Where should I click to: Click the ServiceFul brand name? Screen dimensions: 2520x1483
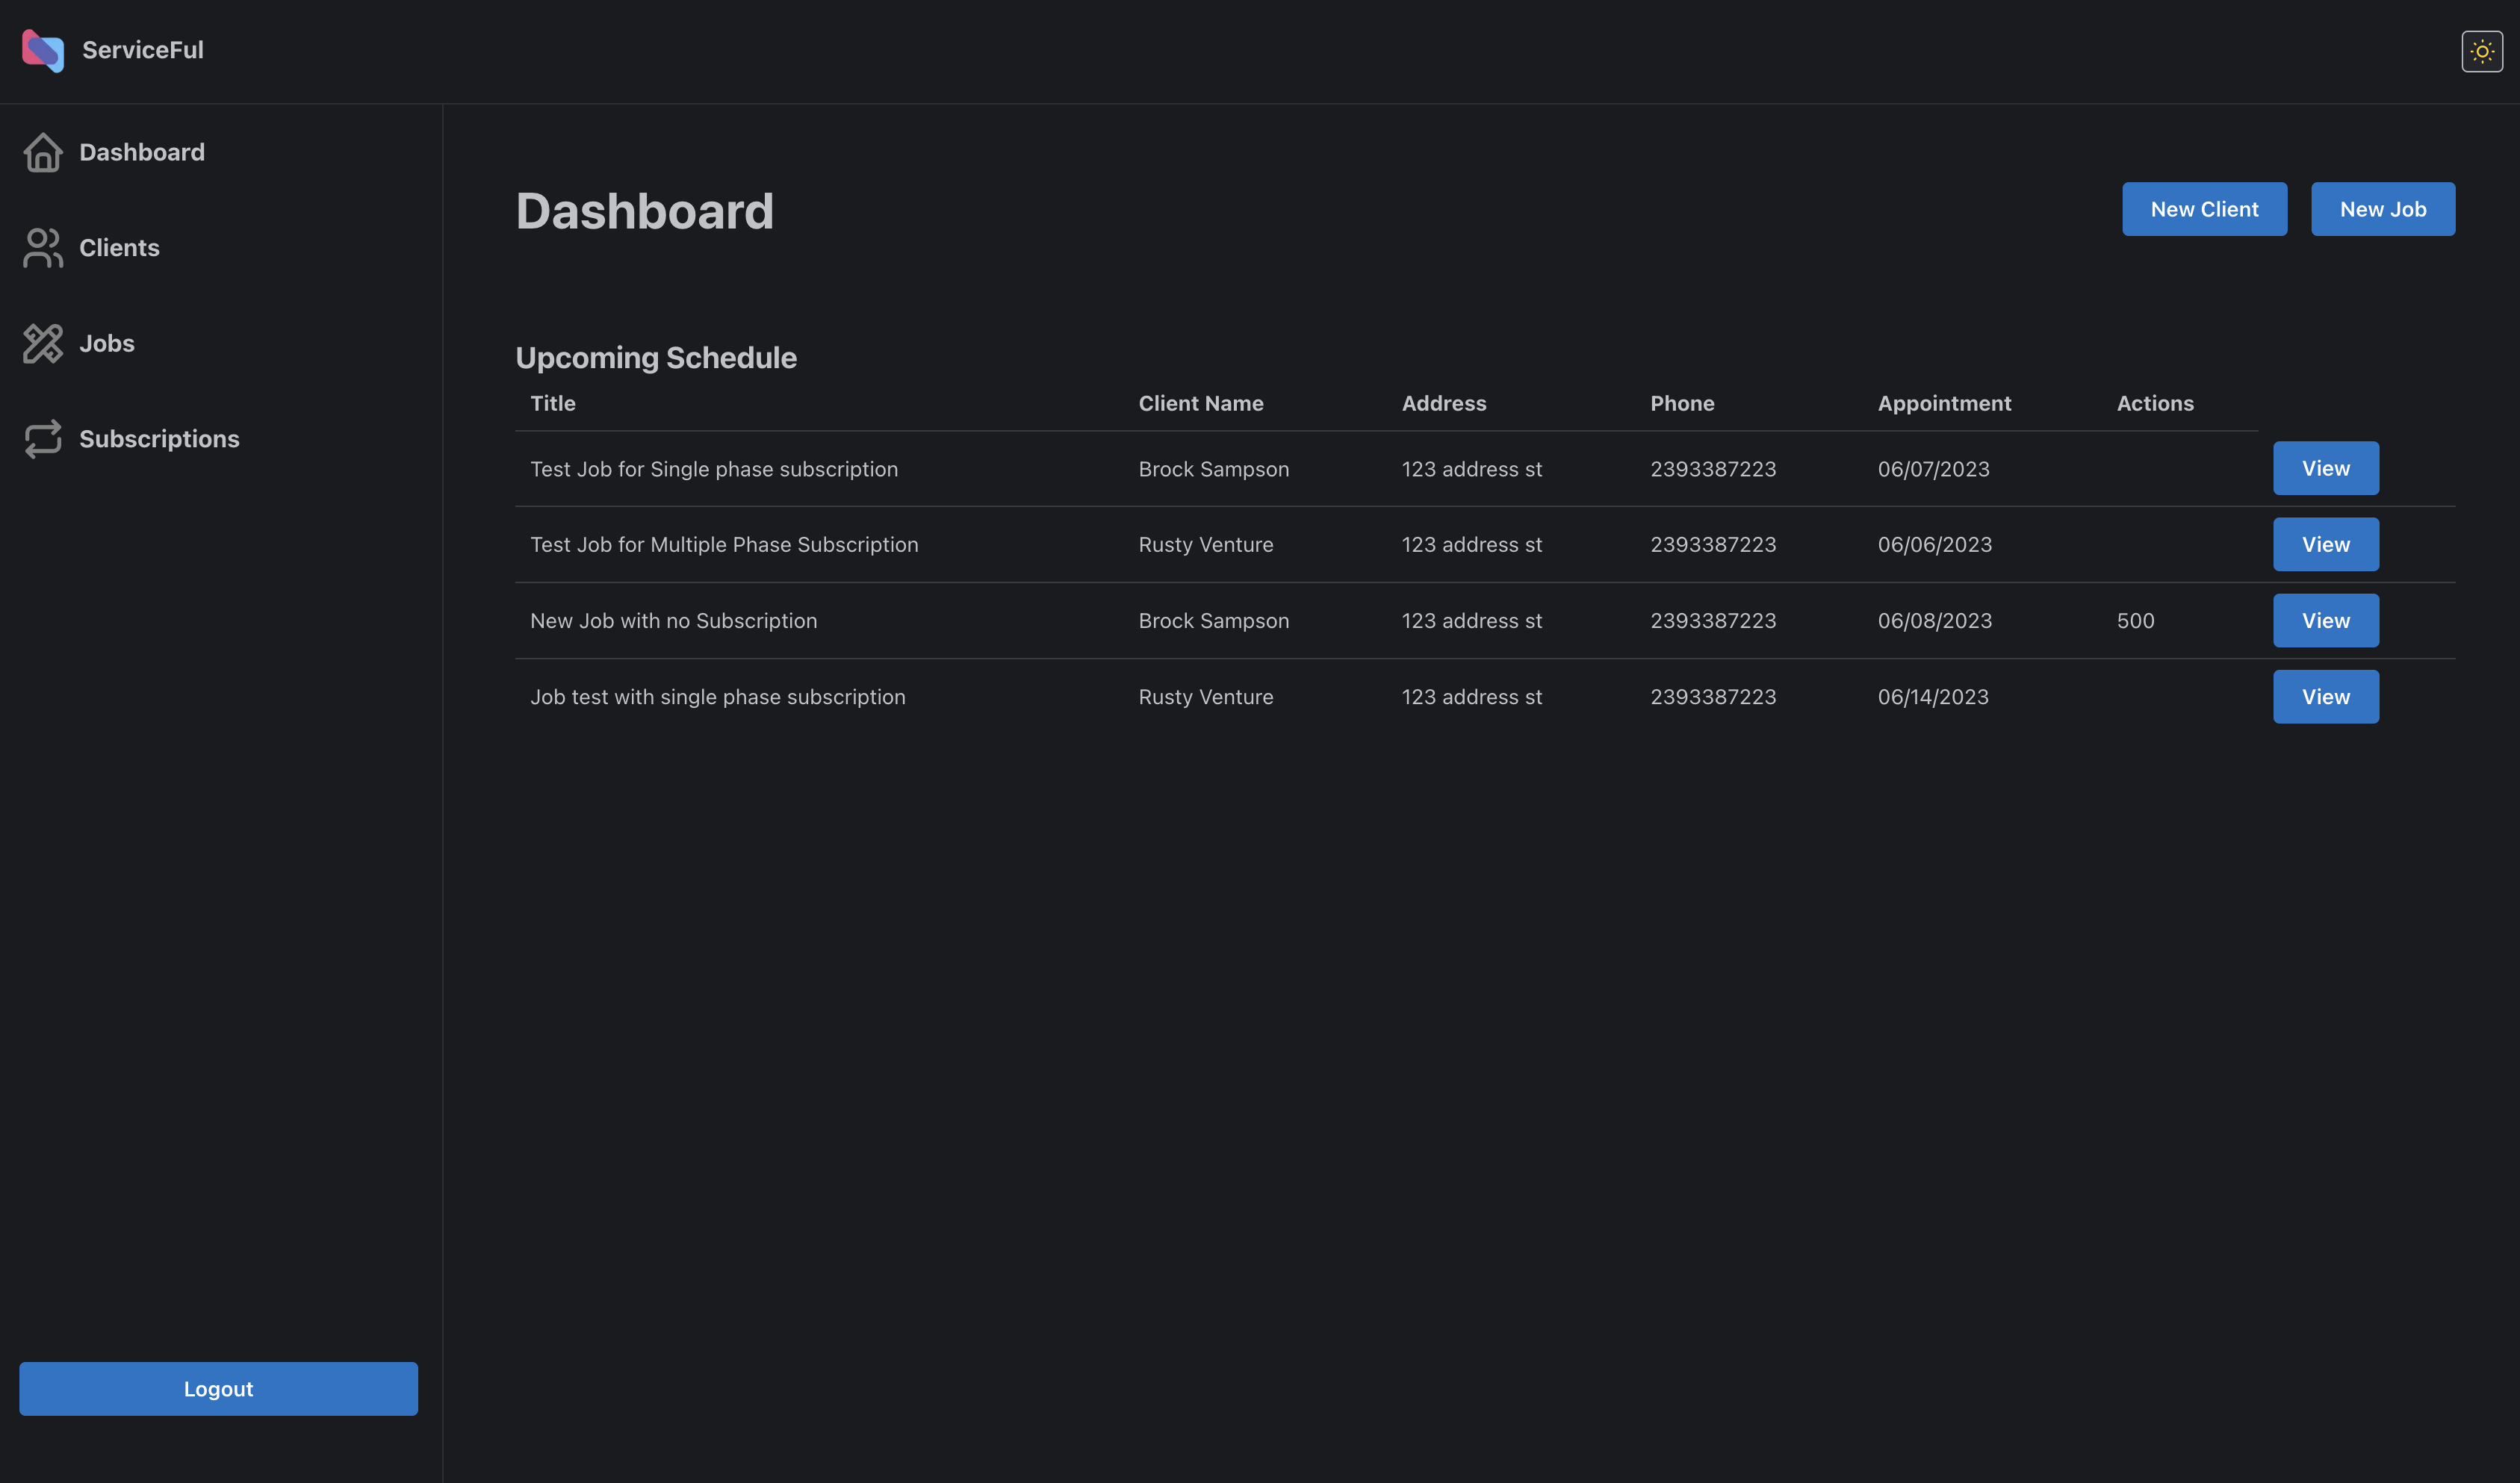(x=143, y=50)
